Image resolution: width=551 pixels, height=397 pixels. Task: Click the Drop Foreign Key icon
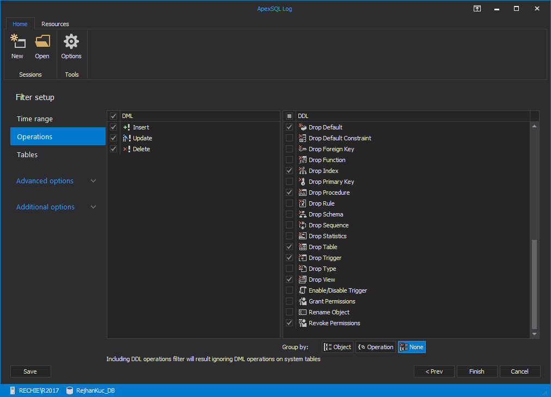303,149
